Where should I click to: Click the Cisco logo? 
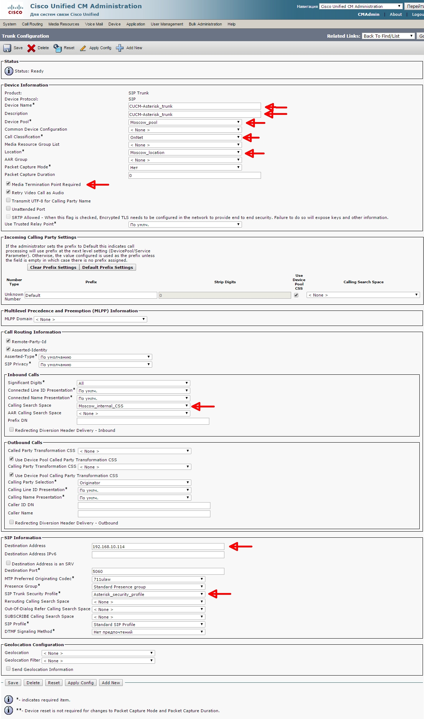(15, 9)
